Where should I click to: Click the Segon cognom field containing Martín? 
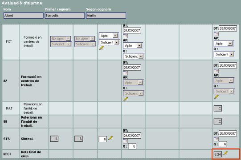106,16
